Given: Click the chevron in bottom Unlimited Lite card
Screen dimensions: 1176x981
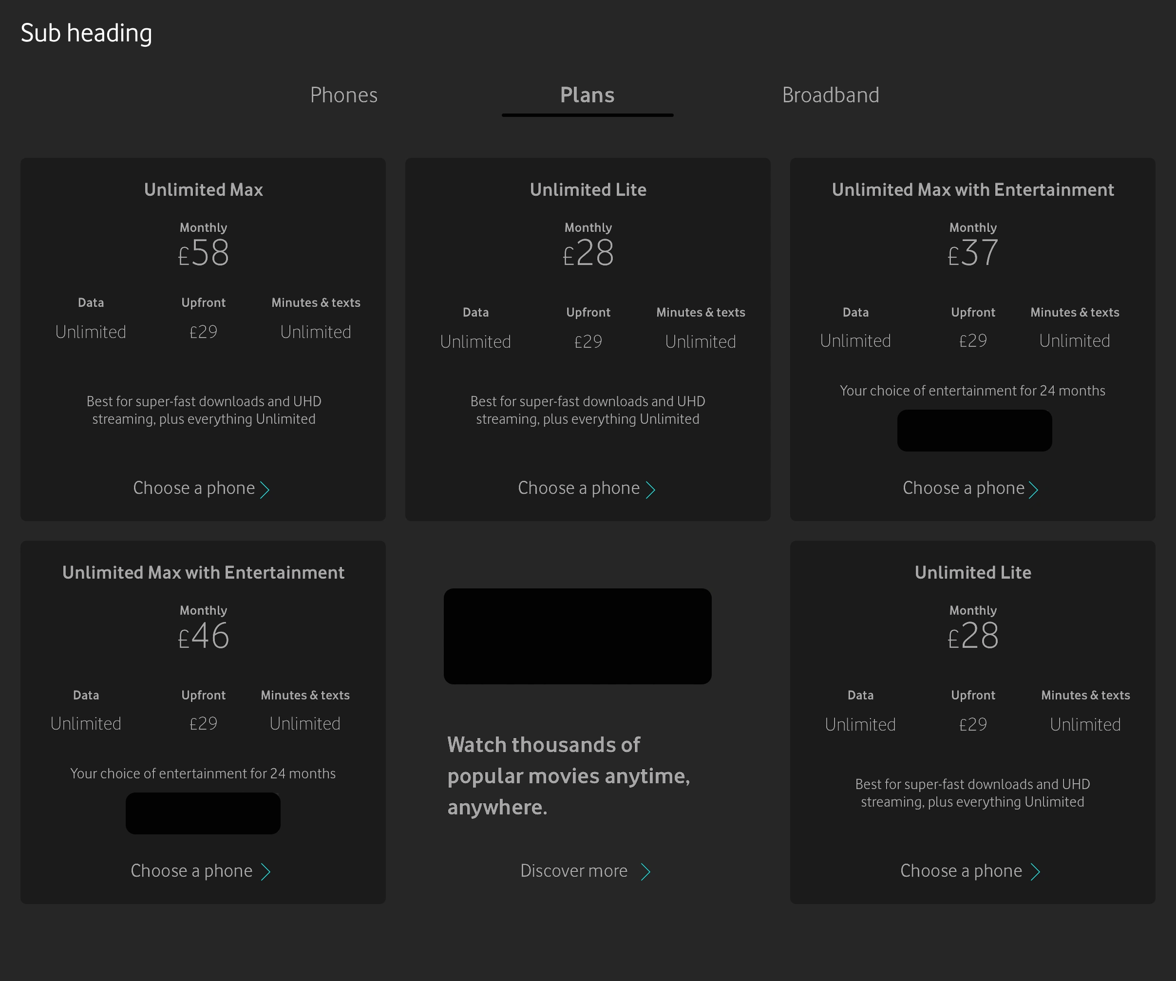Looking at the screenshot, I should click(1035, 871).
